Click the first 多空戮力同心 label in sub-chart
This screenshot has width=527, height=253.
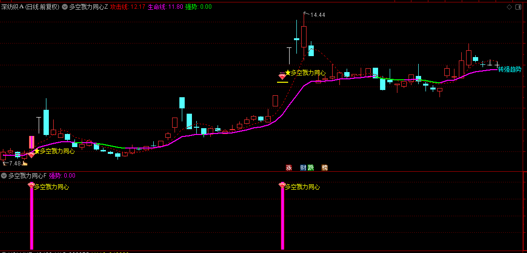click(51, 187)
